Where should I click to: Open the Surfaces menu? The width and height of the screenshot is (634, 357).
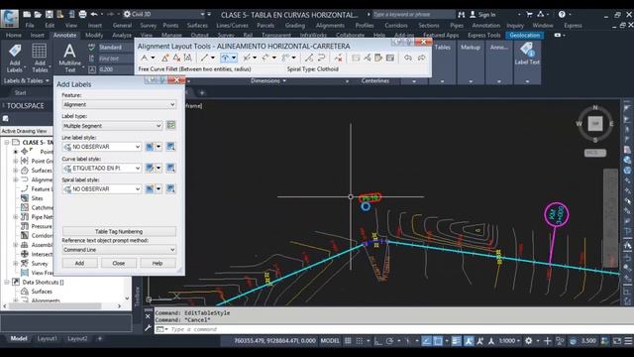coord(197,25)
